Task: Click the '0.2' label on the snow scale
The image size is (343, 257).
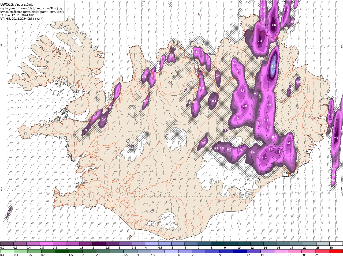Action: pos(2,248)
